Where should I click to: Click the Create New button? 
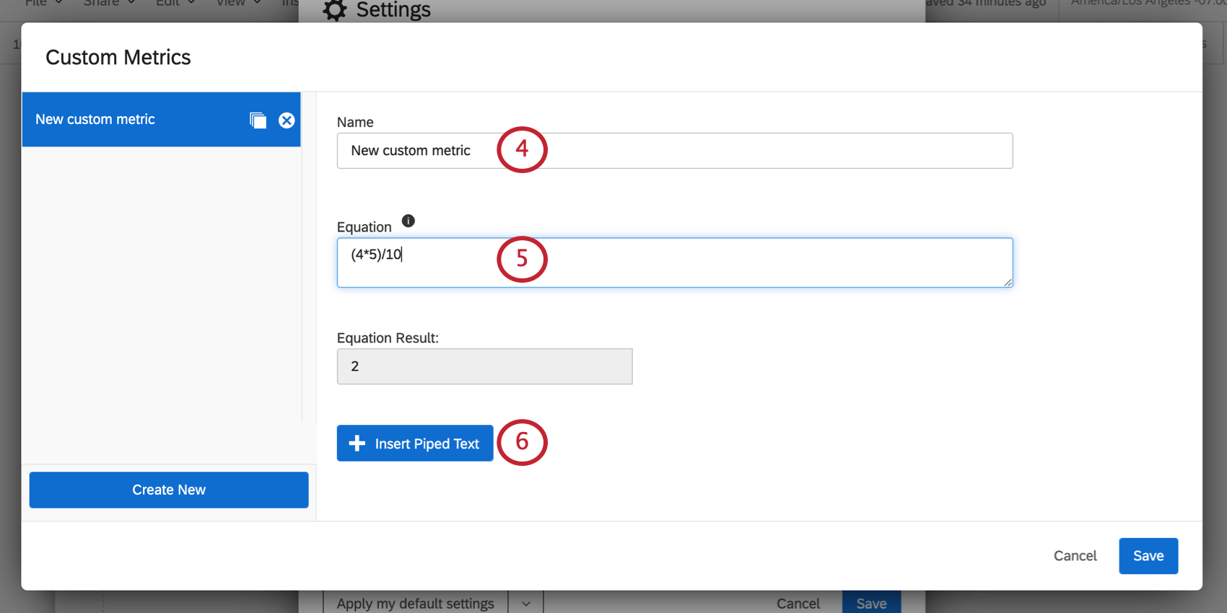(x=169, y=490)
